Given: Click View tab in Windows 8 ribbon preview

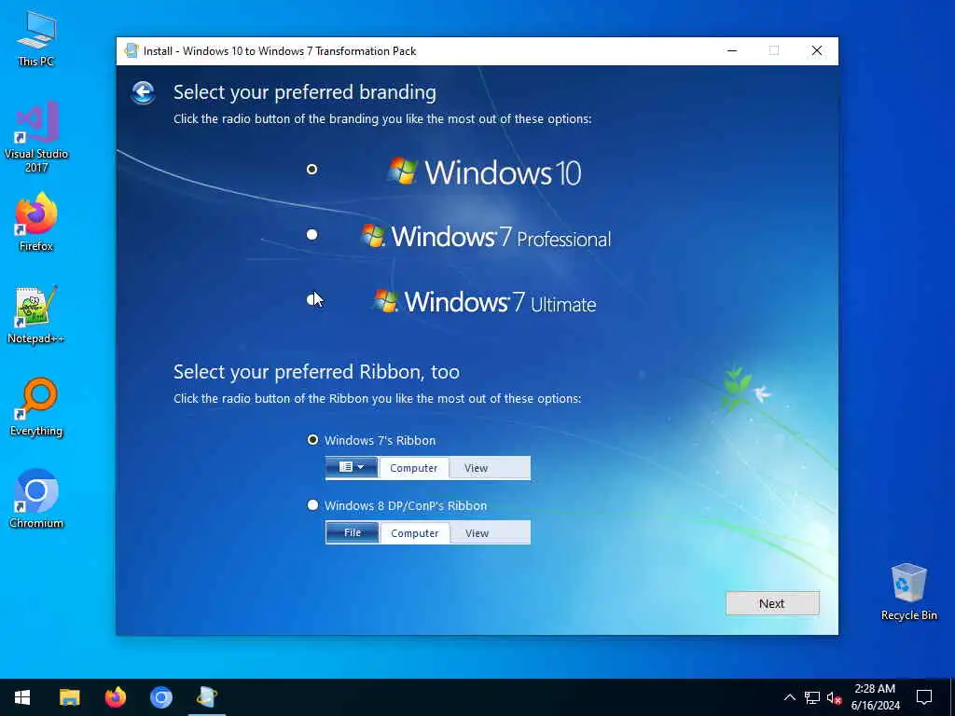Looking at the screenshot, I should pos(477,532).
